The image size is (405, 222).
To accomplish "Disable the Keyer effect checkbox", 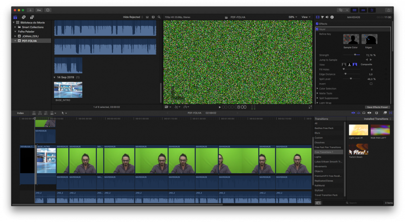I will 317,29.
